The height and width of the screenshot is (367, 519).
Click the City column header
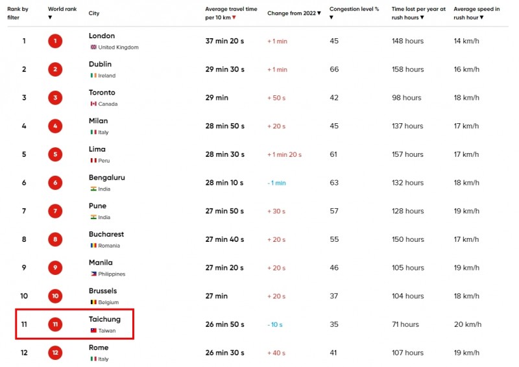[93, 13]
